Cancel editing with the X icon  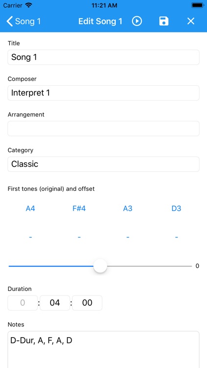coord(191,22)
